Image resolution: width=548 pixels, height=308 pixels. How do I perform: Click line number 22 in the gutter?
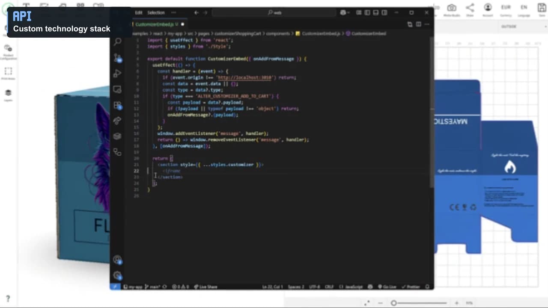click(136, 171)
